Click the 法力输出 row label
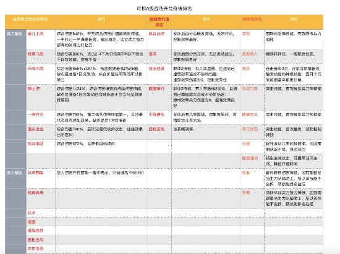Image resolution: width=340 pixels, height=254 pixels. click(15, 172)
